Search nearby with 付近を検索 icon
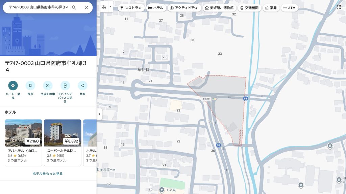This screenshot has height=194, width=346. [48, 86]
